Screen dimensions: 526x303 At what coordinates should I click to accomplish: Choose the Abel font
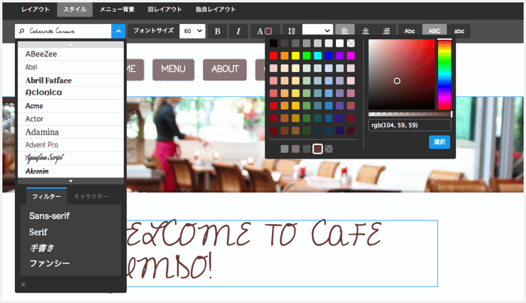point(71,67)
